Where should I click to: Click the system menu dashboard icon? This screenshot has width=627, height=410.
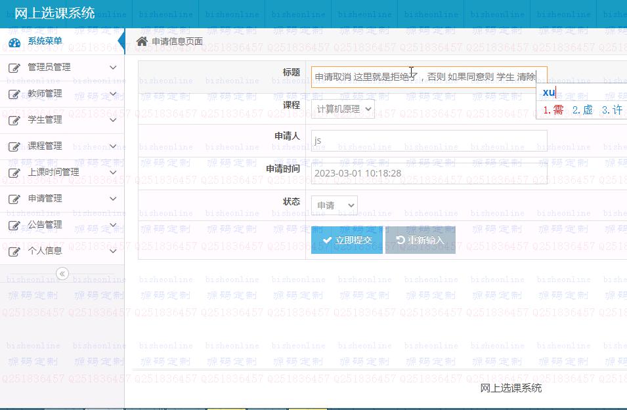pos(14,43)
